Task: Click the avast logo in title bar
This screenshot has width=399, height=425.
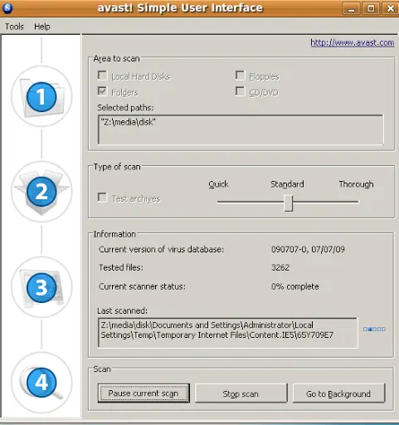Action: click(x=7, y=7)
